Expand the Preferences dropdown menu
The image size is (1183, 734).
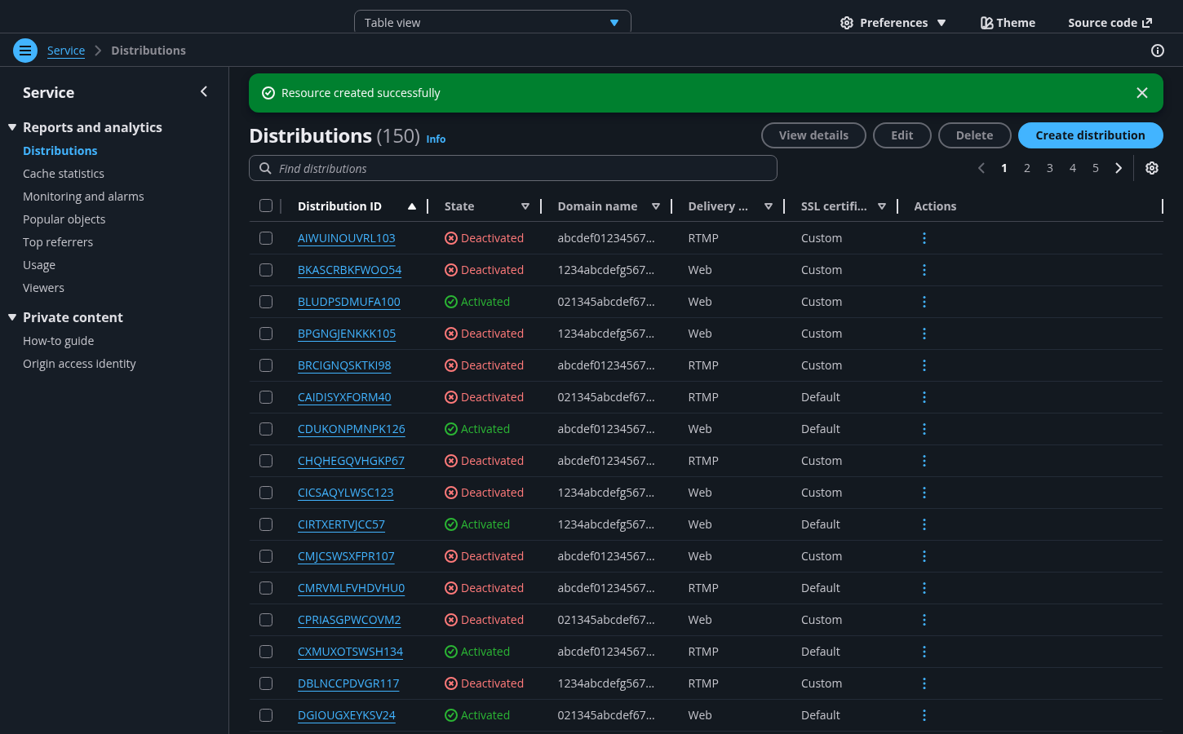click(x=893, y=23)
